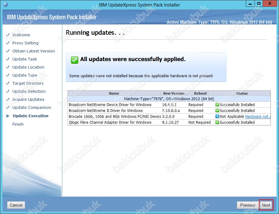Screen dimensions: 279x214
Task: Select the Broadcom NetXtreme Device Driver row name
Action: [110, 105]
